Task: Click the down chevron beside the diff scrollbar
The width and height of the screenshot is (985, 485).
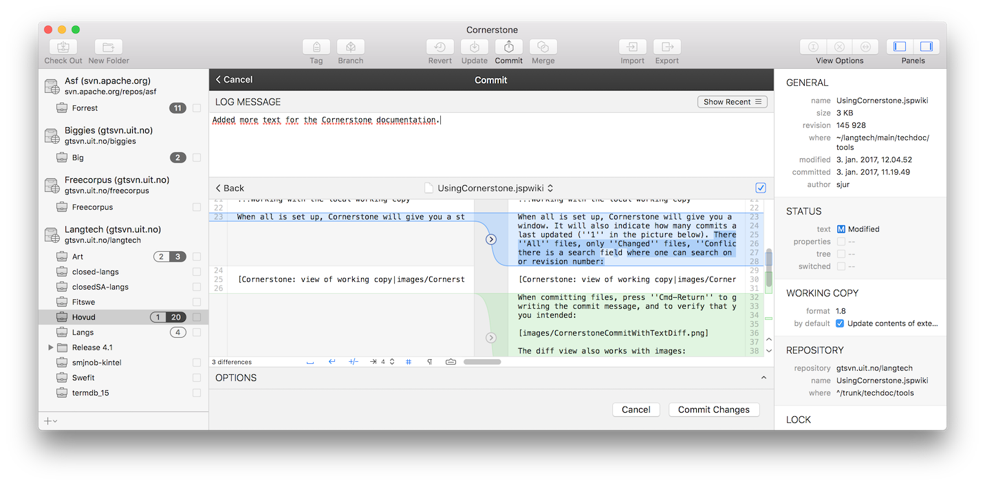Action: click(x=769, y=350)
